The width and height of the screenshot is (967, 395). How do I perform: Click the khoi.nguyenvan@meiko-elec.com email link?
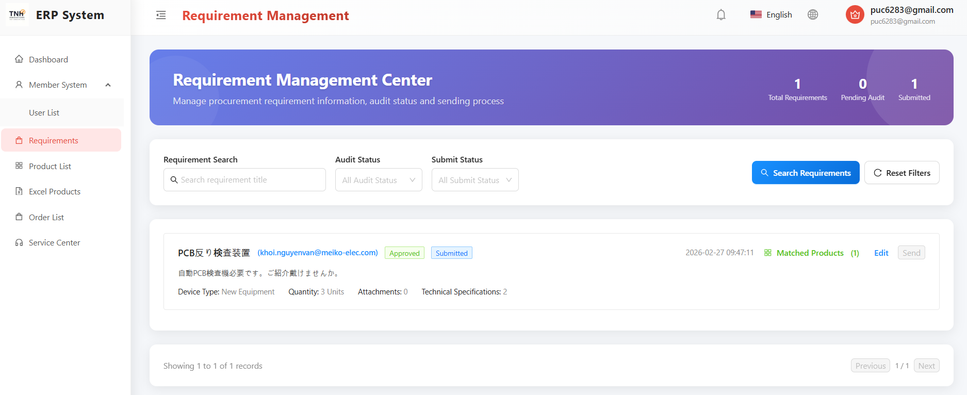[x=318, y=253]
